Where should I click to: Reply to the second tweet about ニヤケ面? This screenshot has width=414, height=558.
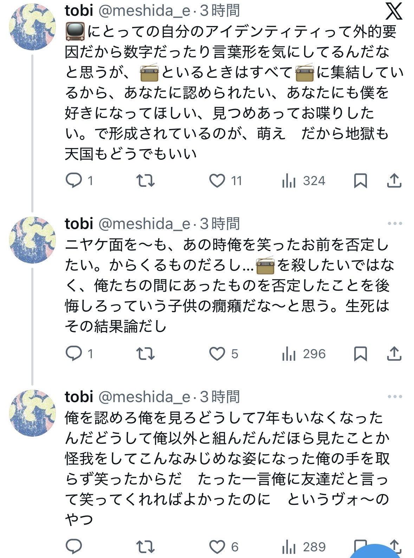[74, 354]
